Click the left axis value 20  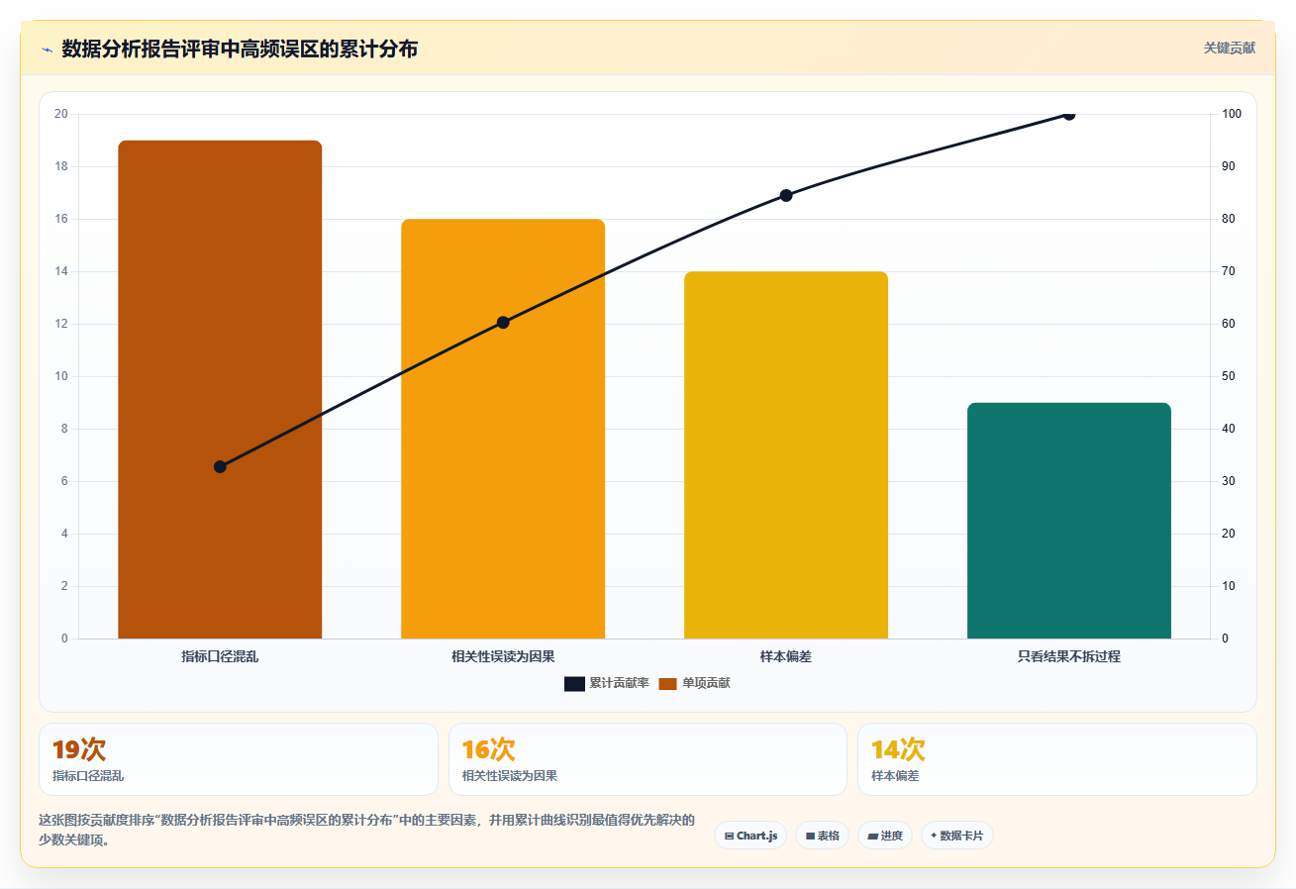(x=61, y=114)
